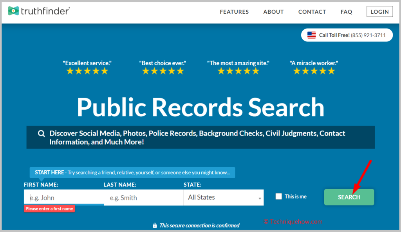Click the padlock secure connection icon
This screenshot has height=232, width=401.
click(x=155, y=225)
